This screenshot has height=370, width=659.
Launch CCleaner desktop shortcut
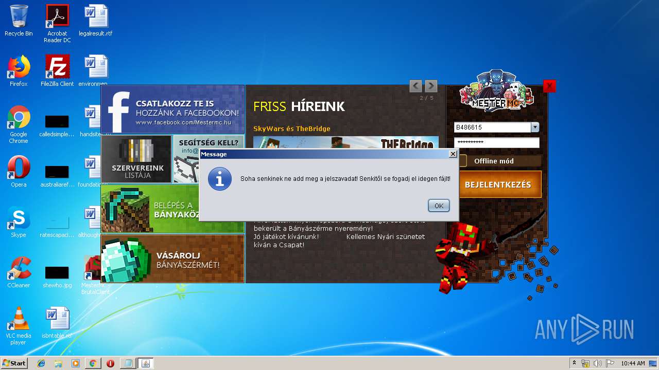(x=19, y=272)
